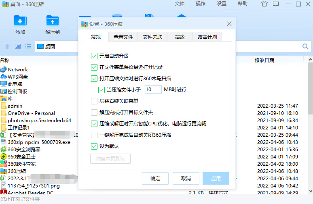Switch to the 查看文件 tab
This screenshot has height=204, width=313.
point(123,37)
